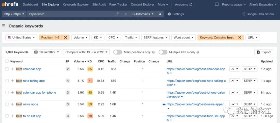The height and width of the screenshot is (123, 280).
Task: Click the featured snippet quote icon for best-news-apps
Action: pyautogui.click(x=164, y=104)
